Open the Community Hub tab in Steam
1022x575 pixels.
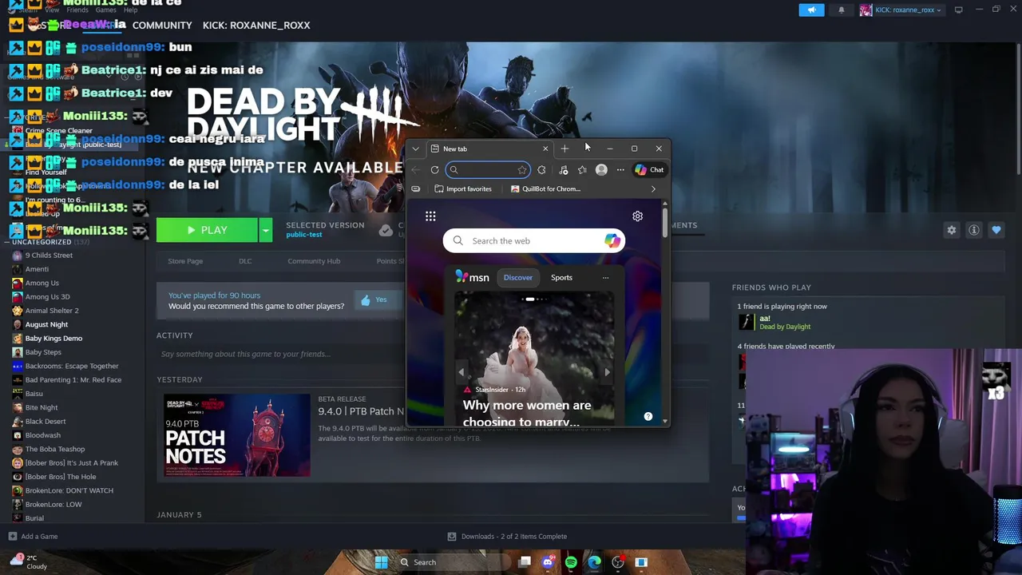coord(314,261)
